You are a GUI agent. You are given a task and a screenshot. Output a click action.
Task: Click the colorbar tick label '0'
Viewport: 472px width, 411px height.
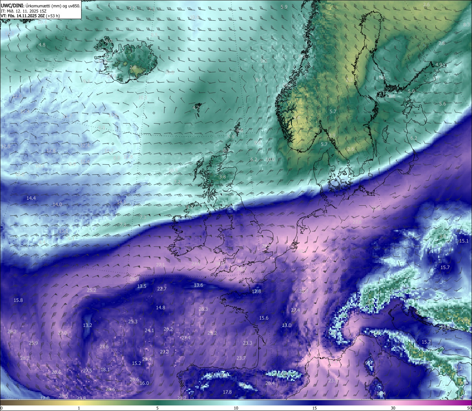[x=1, y=408]
